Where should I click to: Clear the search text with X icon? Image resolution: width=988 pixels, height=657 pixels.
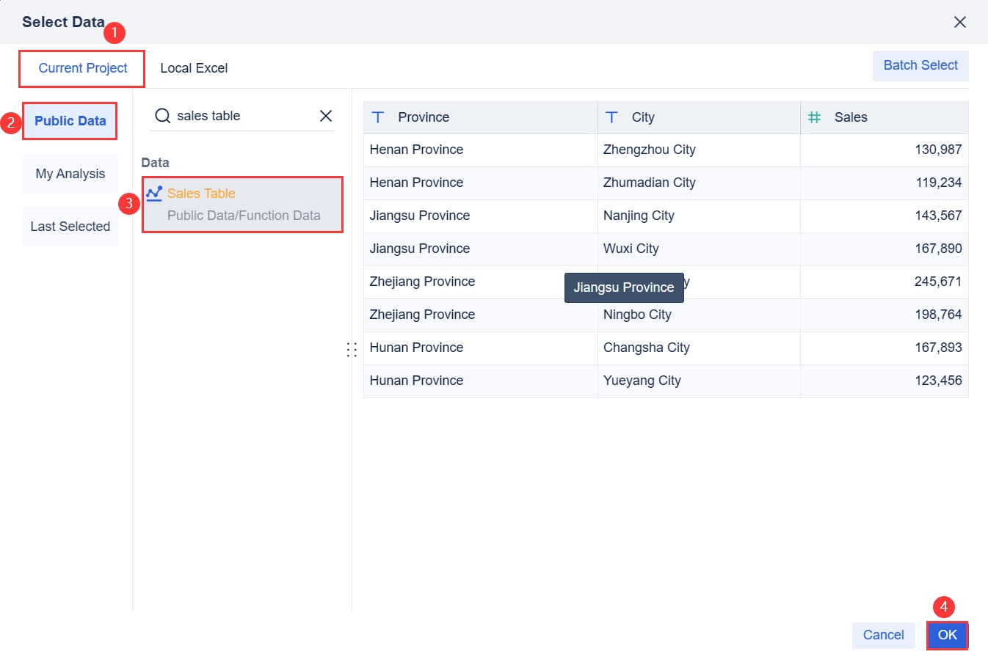[x=326, y=116]
